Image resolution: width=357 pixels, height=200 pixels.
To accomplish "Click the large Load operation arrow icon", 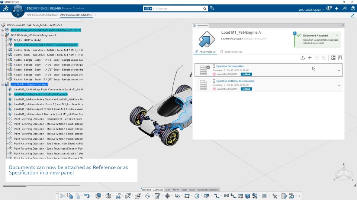I will [206, 40].
